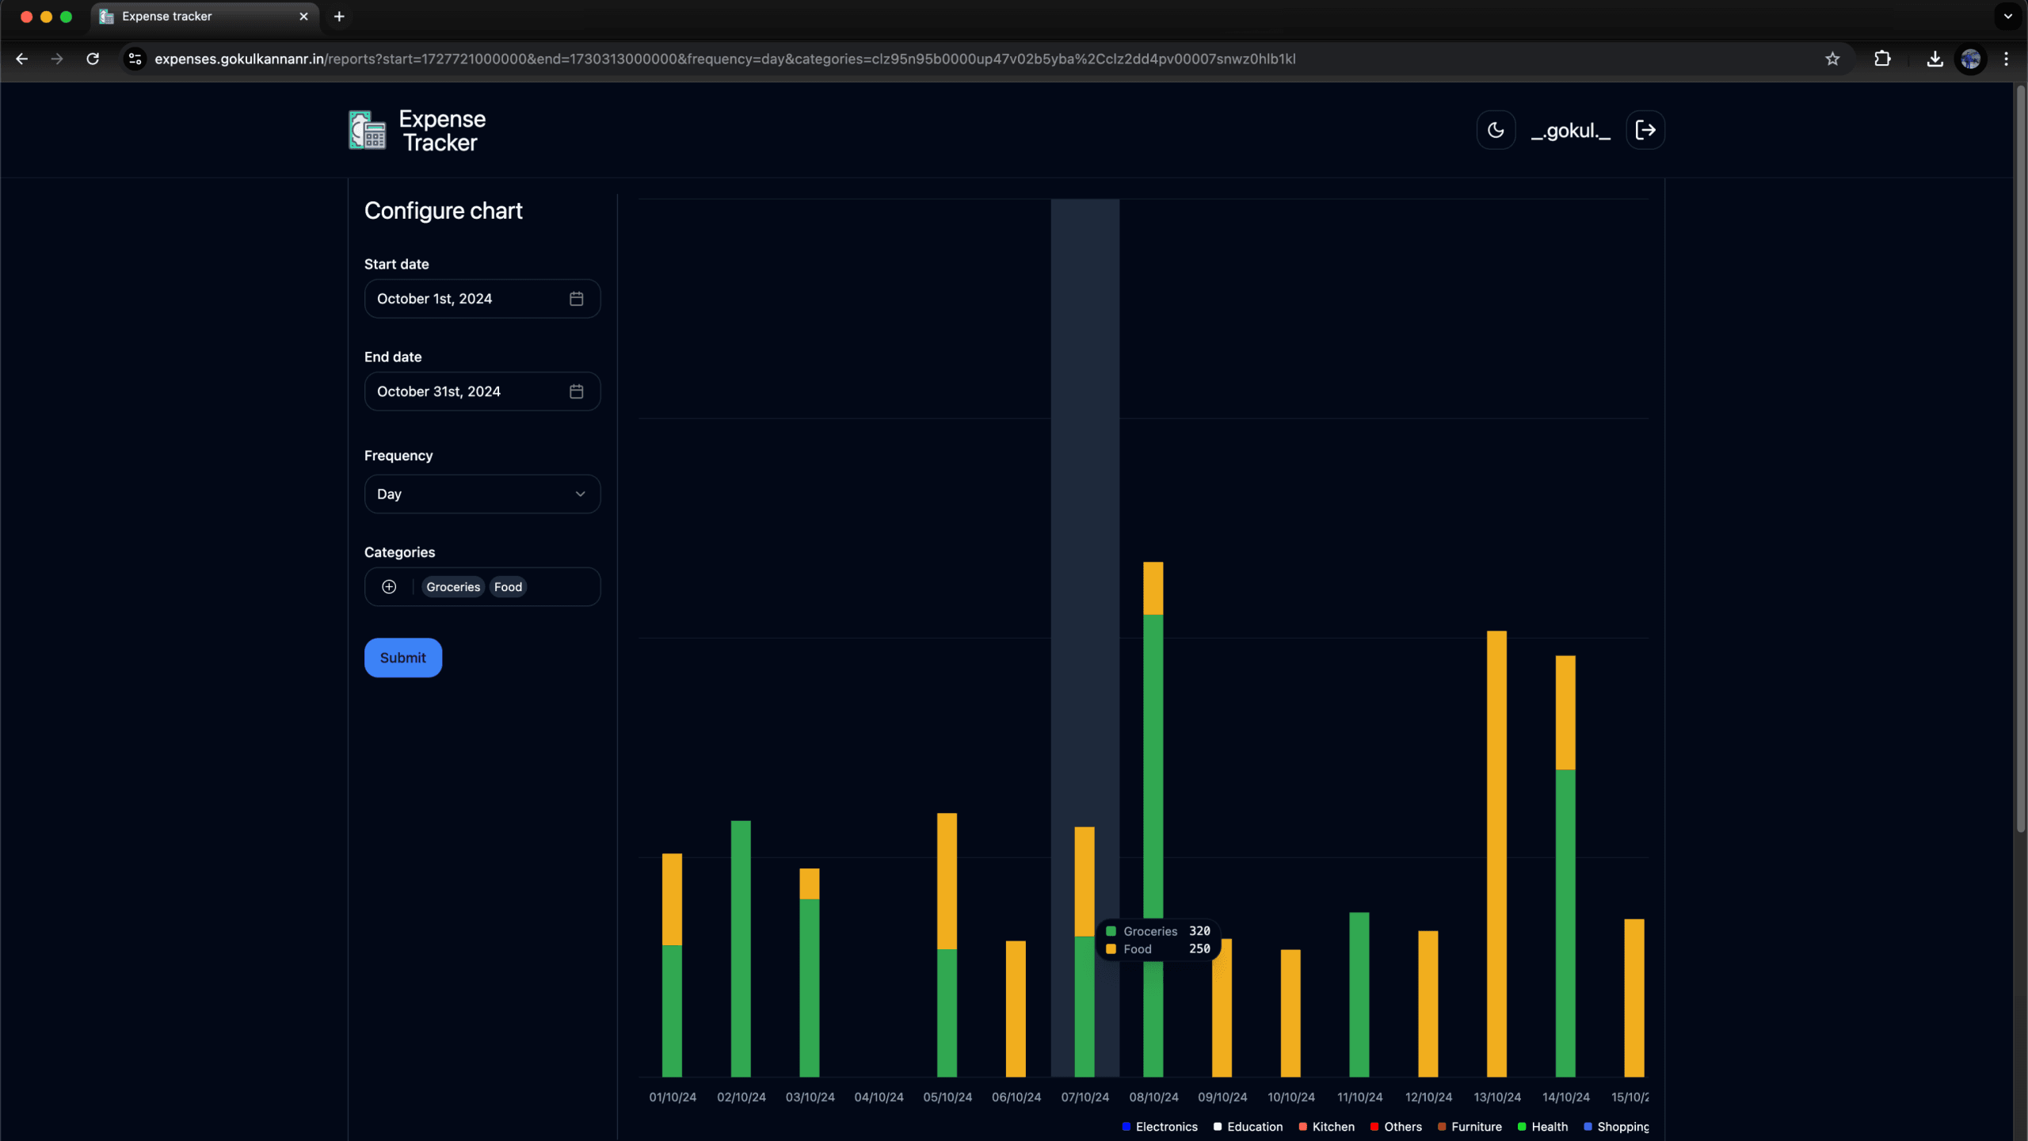Open the End date calendar picker
This screenshot has width=2028, height=1141.
[x=576, y=391]
